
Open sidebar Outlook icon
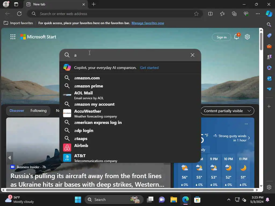(269, 78)
